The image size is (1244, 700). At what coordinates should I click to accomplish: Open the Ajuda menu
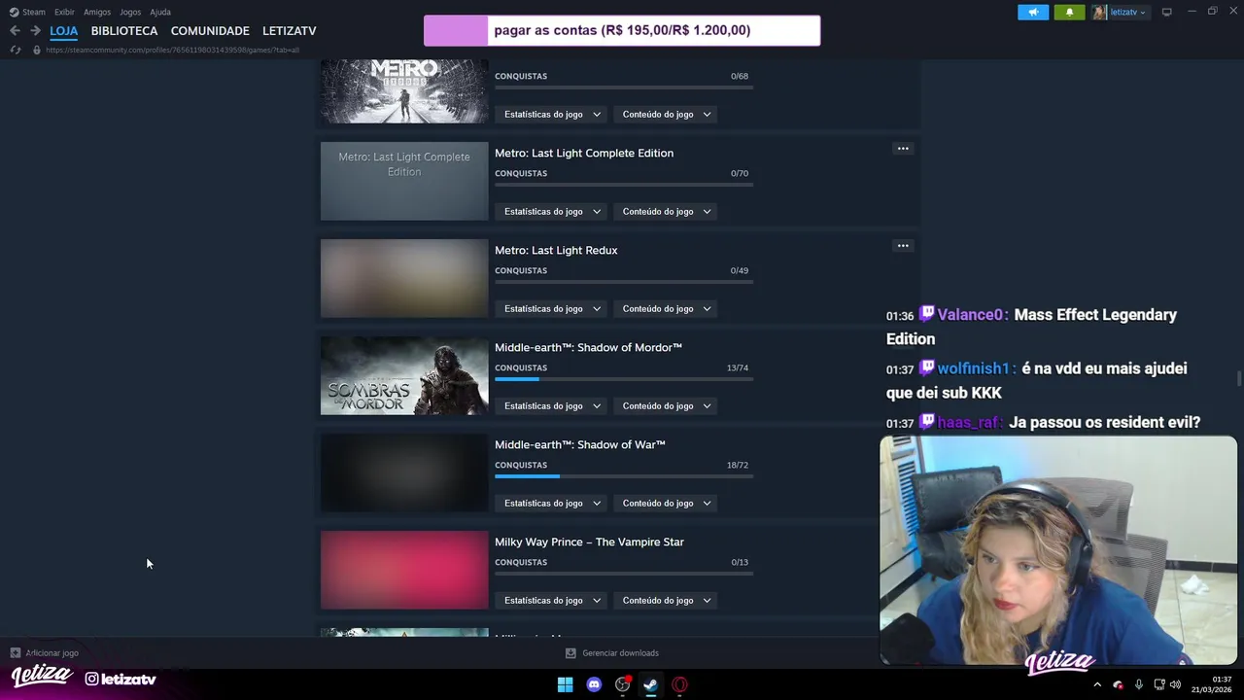[160, 12]
